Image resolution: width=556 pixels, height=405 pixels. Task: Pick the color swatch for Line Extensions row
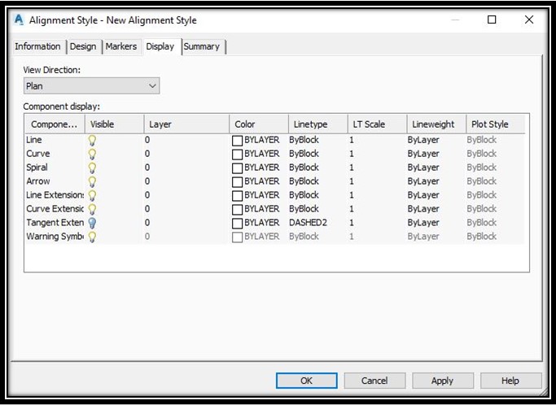pyautogui.click(x=237, y=196)
